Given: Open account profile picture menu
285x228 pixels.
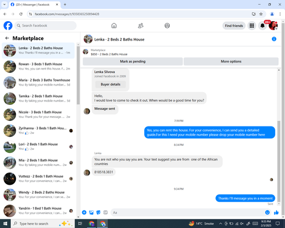Looking at the screenshot, I should tap(273, 26).
